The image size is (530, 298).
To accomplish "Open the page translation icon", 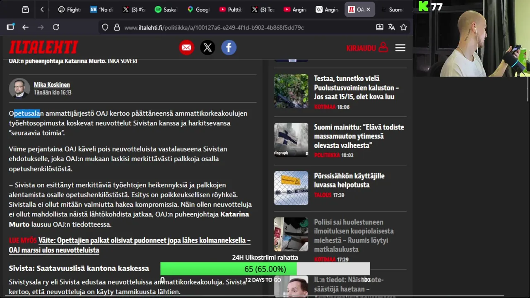I will [391, 27].
